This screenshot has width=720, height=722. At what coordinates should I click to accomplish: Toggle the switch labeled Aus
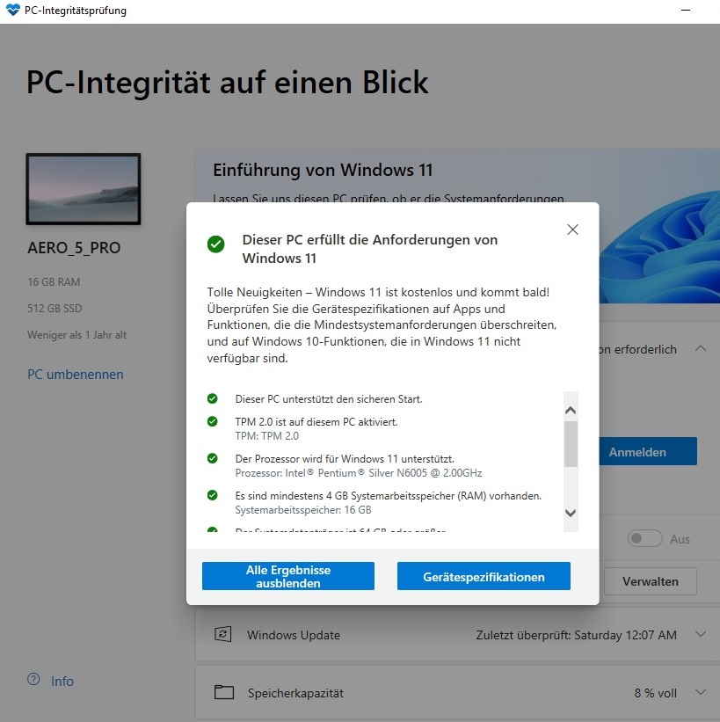pos(644,538)
